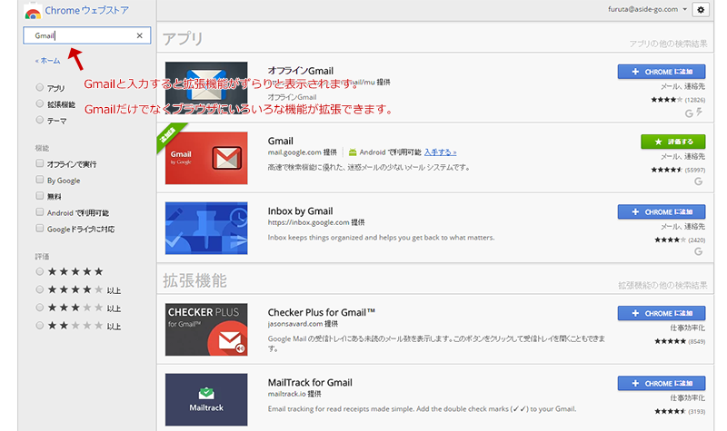This screenshot has width=727, height=431.
Task: Click the Android 入手する link
Action: click(440, 152)
